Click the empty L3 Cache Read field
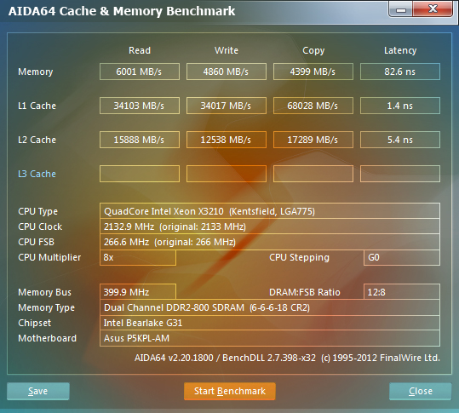Screen dimensions: 459x413 pyautogui.click(x=140, y=174)
